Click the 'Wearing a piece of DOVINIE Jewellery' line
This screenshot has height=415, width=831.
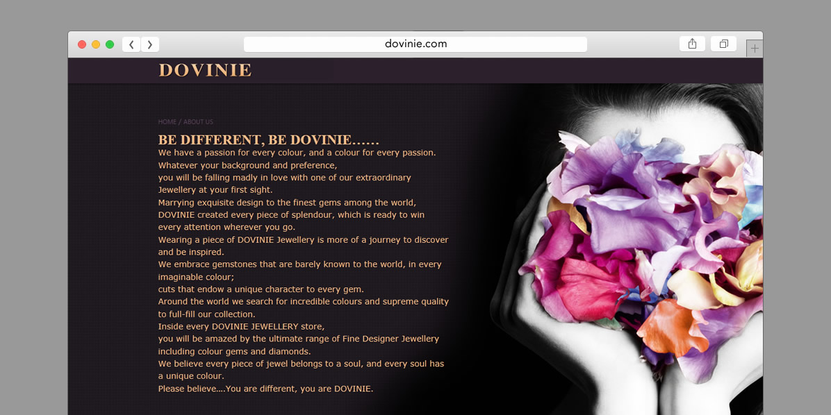303,240
